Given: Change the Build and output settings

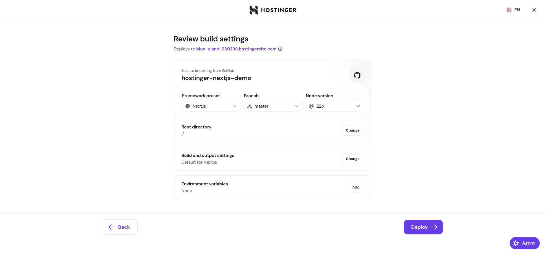Looking at the screenshot, I should (x=353, y=159).
